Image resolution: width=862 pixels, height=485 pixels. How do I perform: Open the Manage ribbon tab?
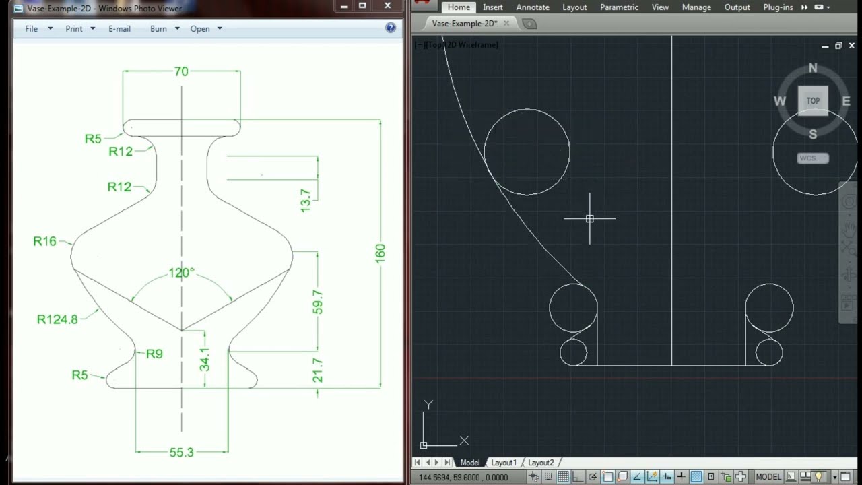(696, 7)
